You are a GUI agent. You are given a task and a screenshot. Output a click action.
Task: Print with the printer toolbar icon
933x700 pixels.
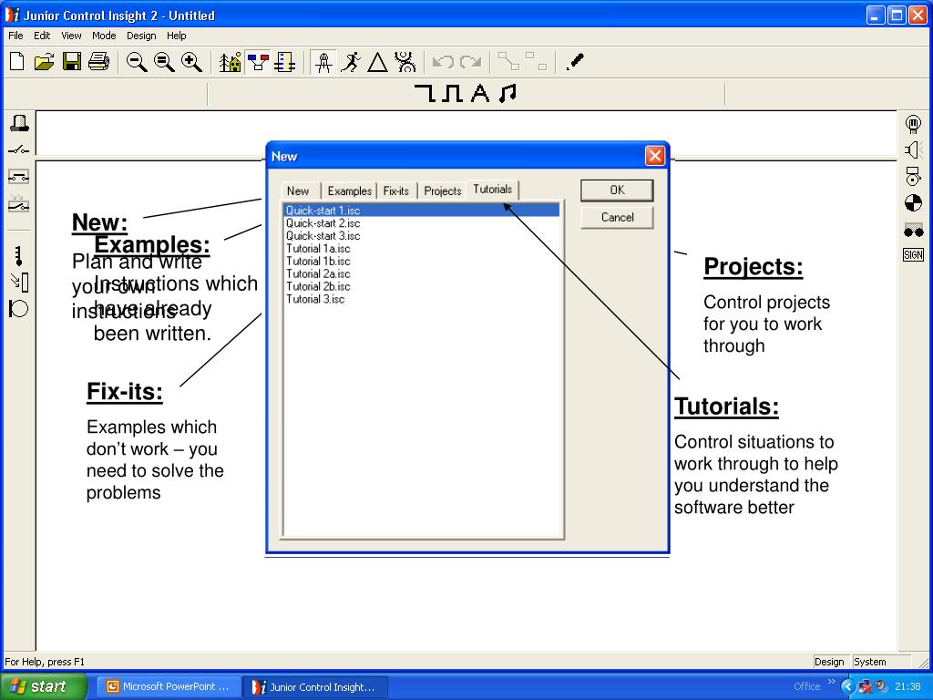(98, 61)
